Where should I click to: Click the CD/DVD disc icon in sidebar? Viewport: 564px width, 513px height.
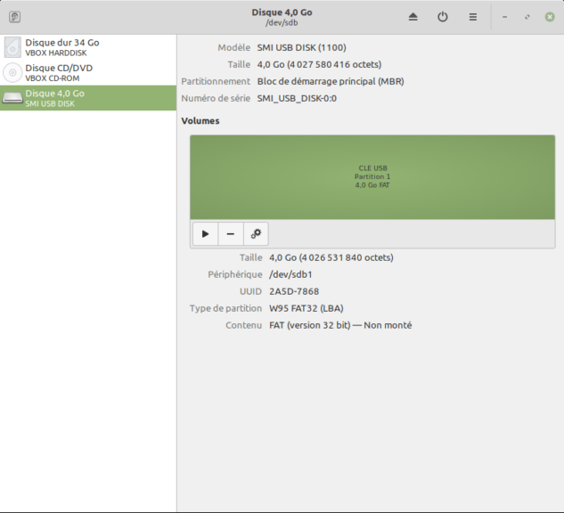pos(12,73)
